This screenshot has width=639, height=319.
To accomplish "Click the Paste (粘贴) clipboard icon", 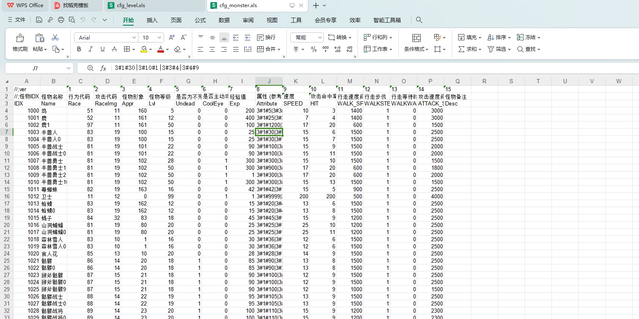I will click(40, 38).
